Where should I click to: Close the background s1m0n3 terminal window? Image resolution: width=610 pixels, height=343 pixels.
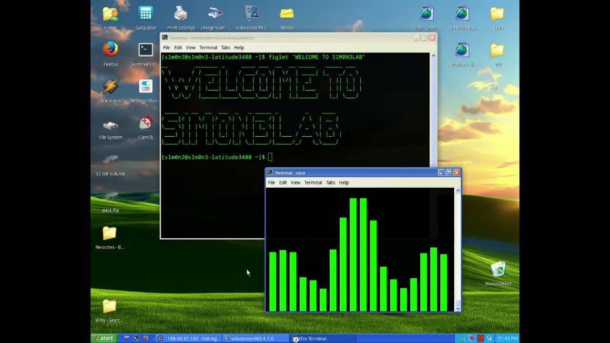pos(432,38)
